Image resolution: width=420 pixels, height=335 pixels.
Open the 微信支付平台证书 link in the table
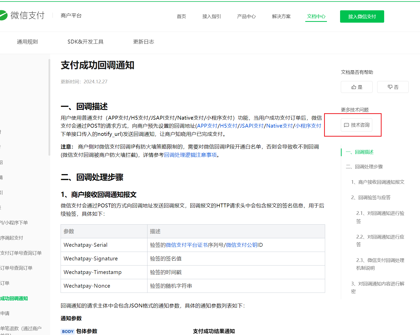coord(187,245)
